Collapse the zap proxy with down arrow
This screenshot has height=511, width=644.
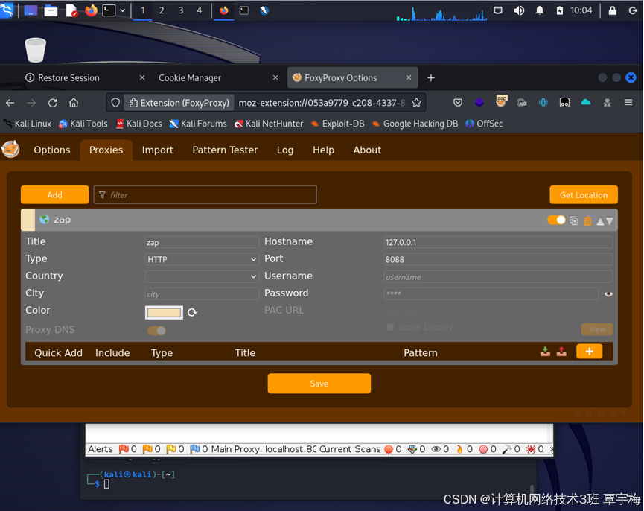[610, 220]
